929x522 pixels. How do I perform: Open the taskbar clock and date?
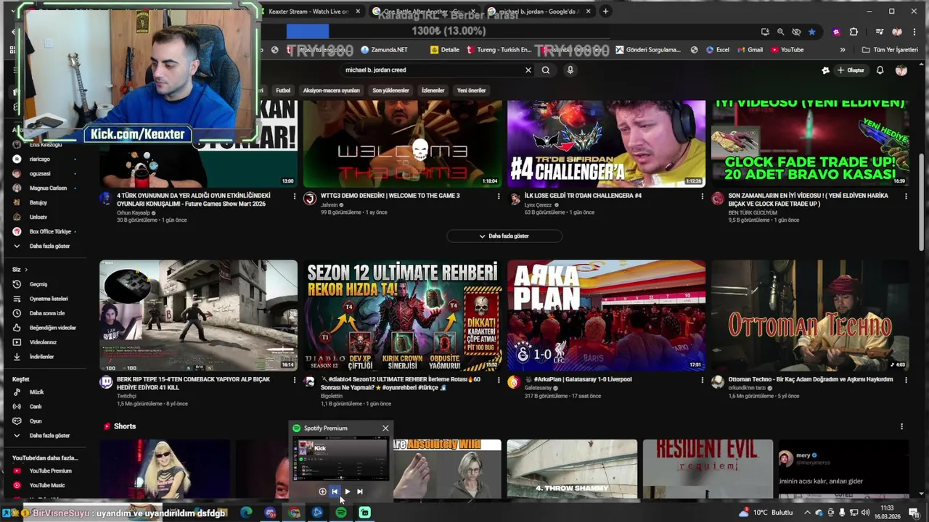pyautogui.click(x=887, y=513)
